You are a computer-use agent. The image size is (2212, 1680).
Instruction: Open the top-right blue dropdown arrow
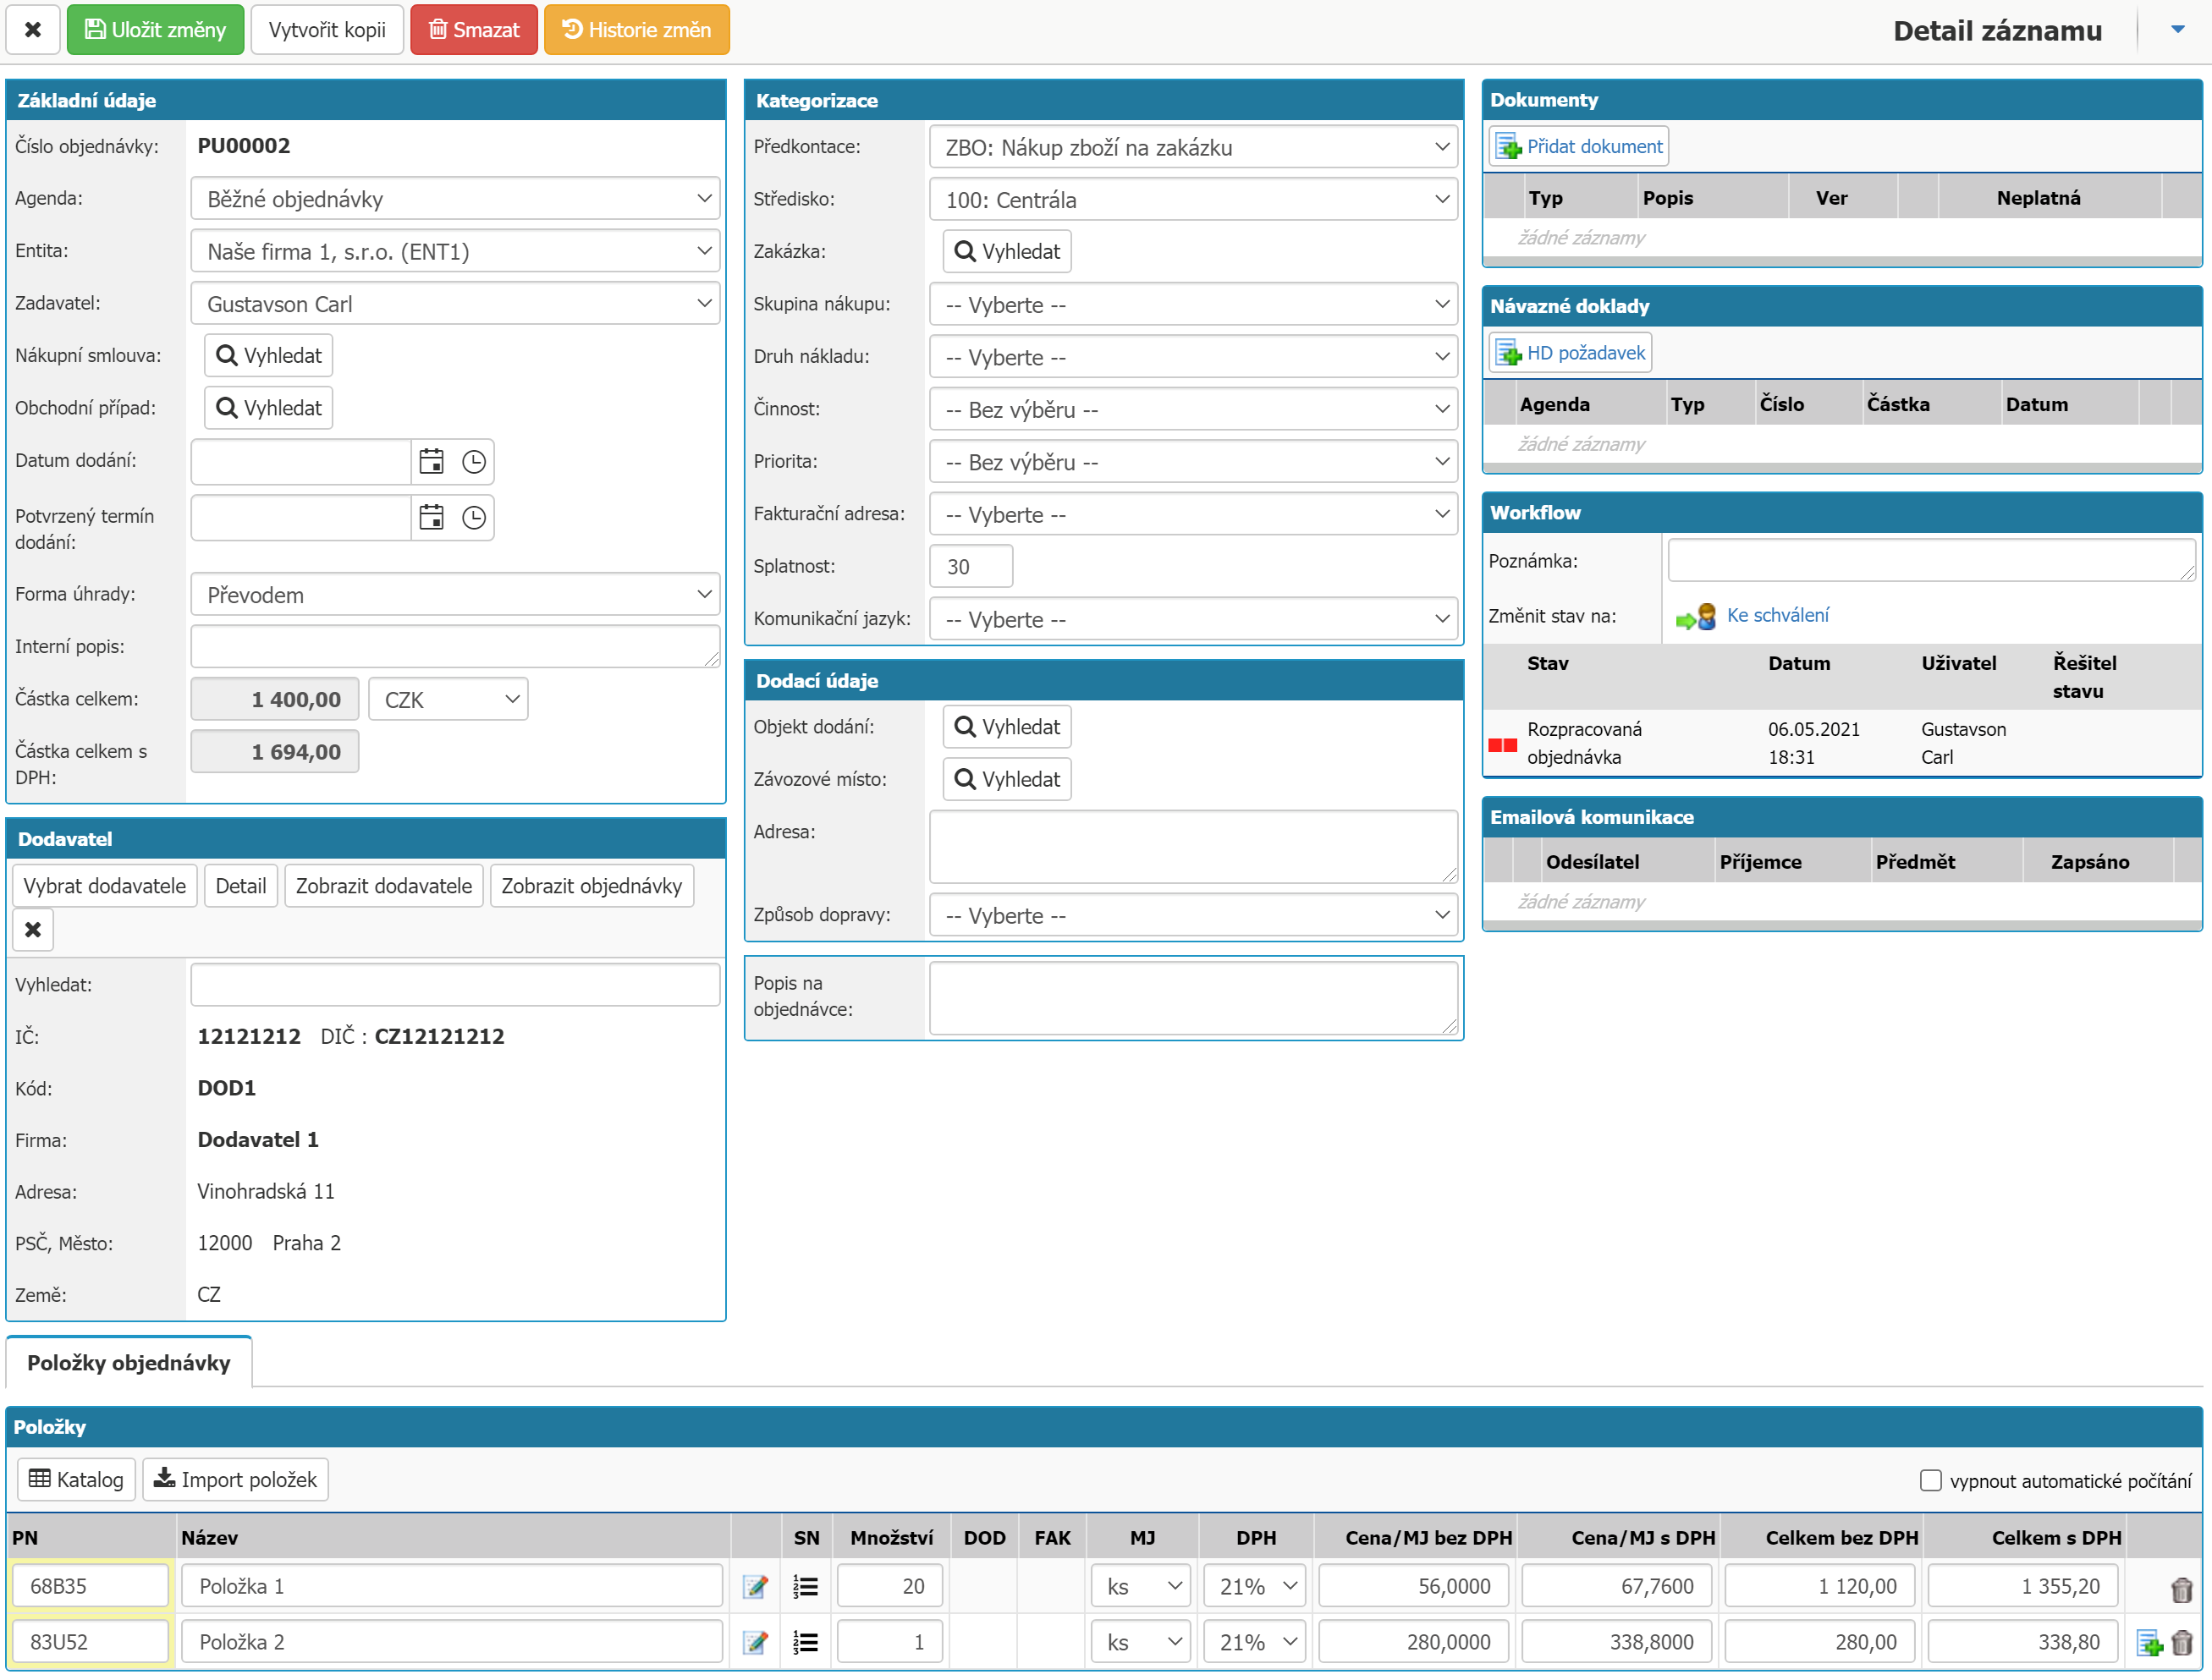pyautogui.click(x=2178, y=29)
